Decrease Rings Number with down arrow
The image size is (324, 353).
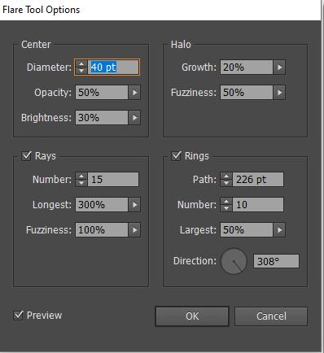tap(226, 208)
